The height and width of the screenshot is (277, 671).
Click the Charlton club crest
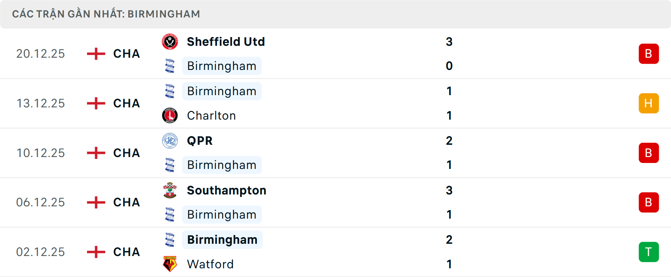[x=170, y=115]
